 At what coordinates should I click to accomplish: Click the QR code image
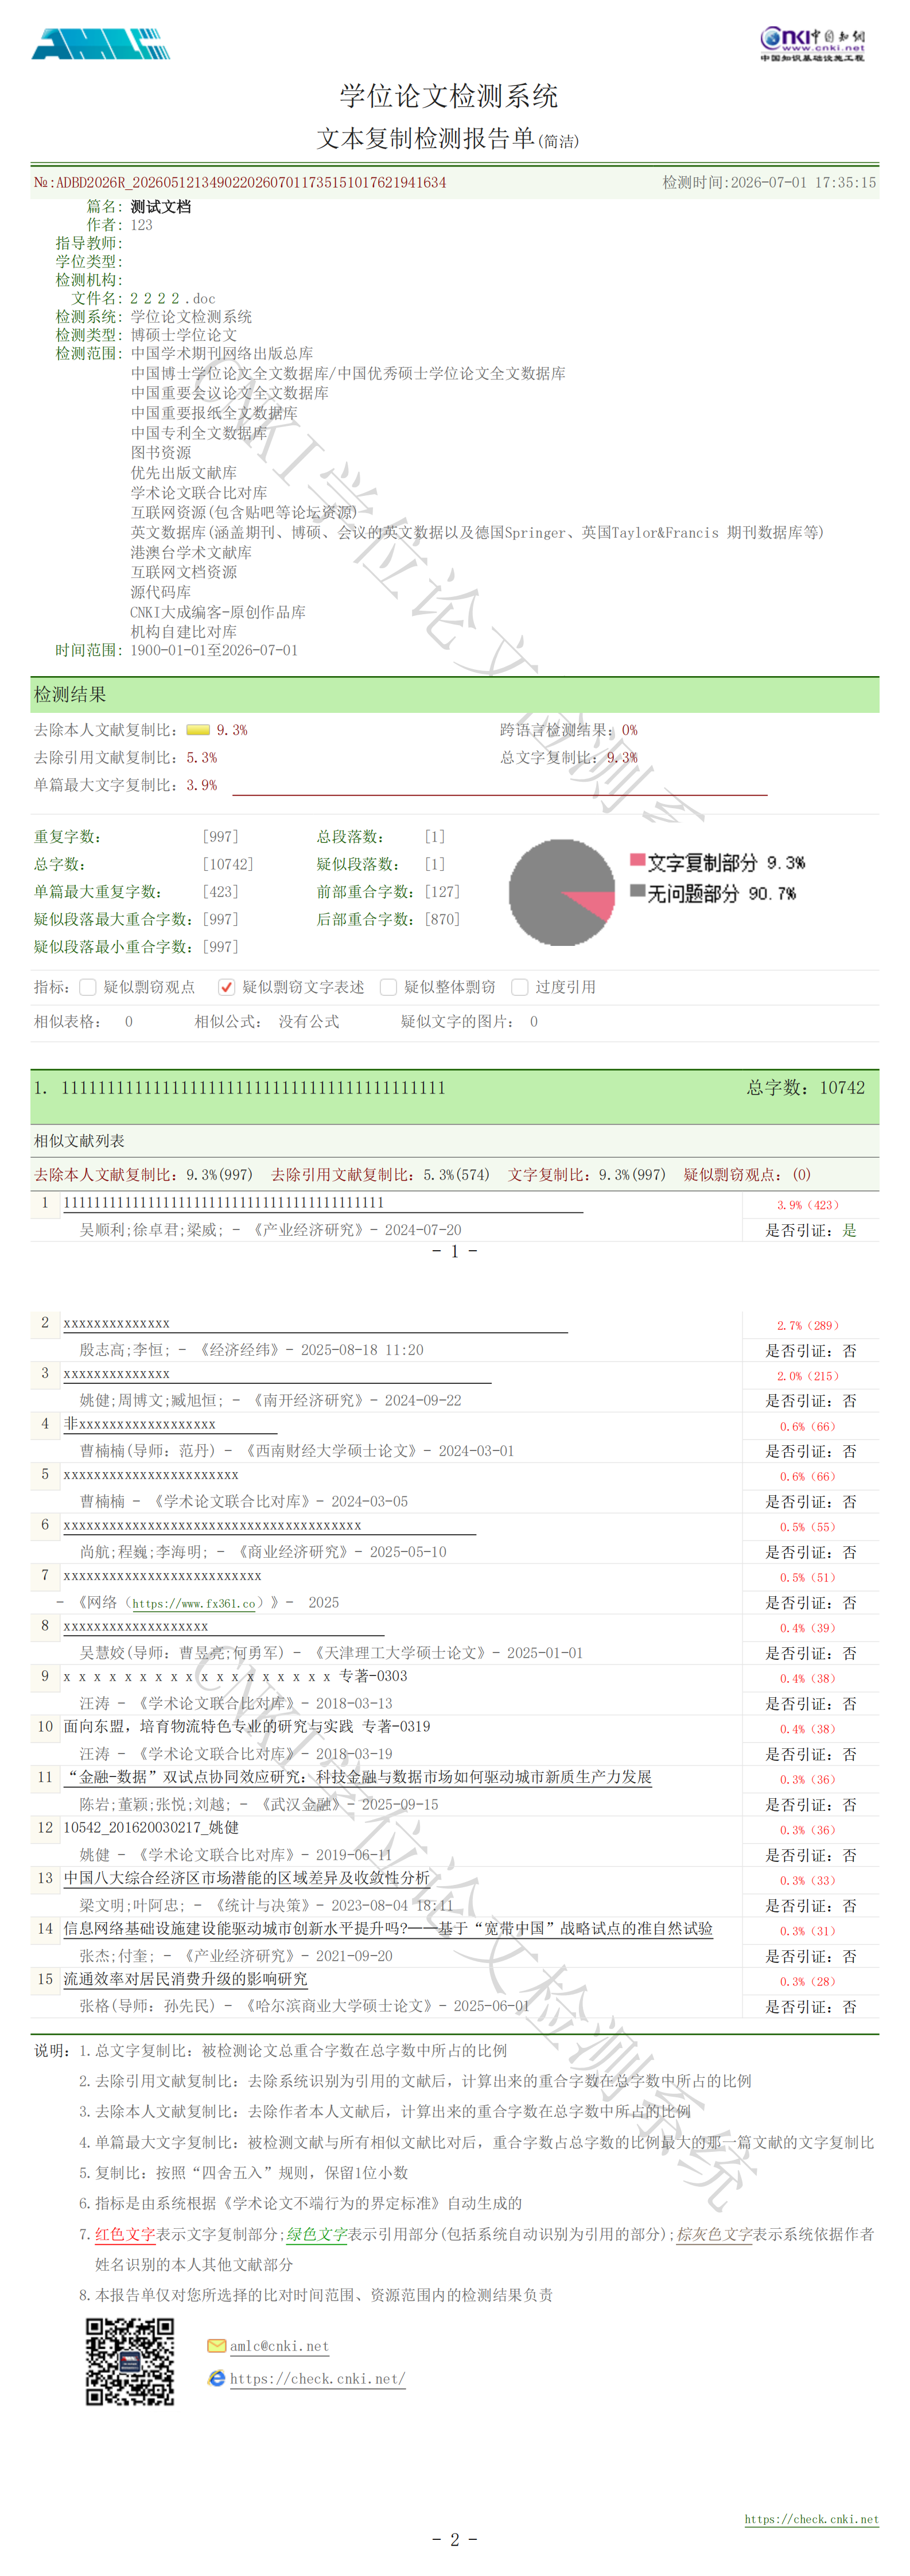[130, 2361]
